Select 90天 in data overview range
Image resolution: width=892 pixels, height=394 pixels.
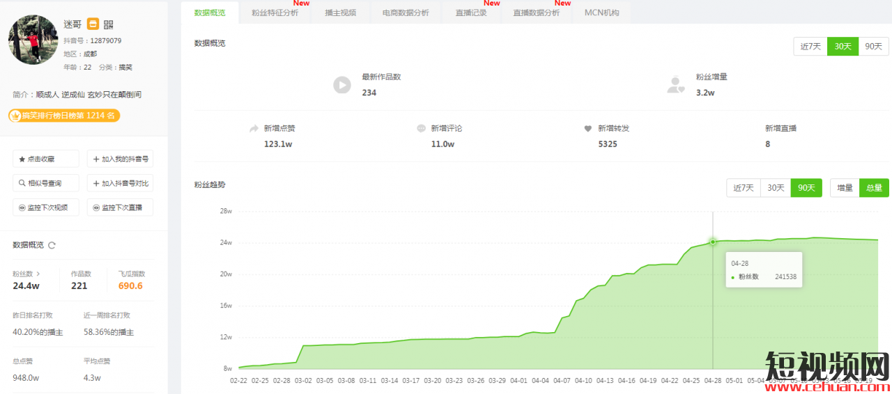click(x=873, y=46)
